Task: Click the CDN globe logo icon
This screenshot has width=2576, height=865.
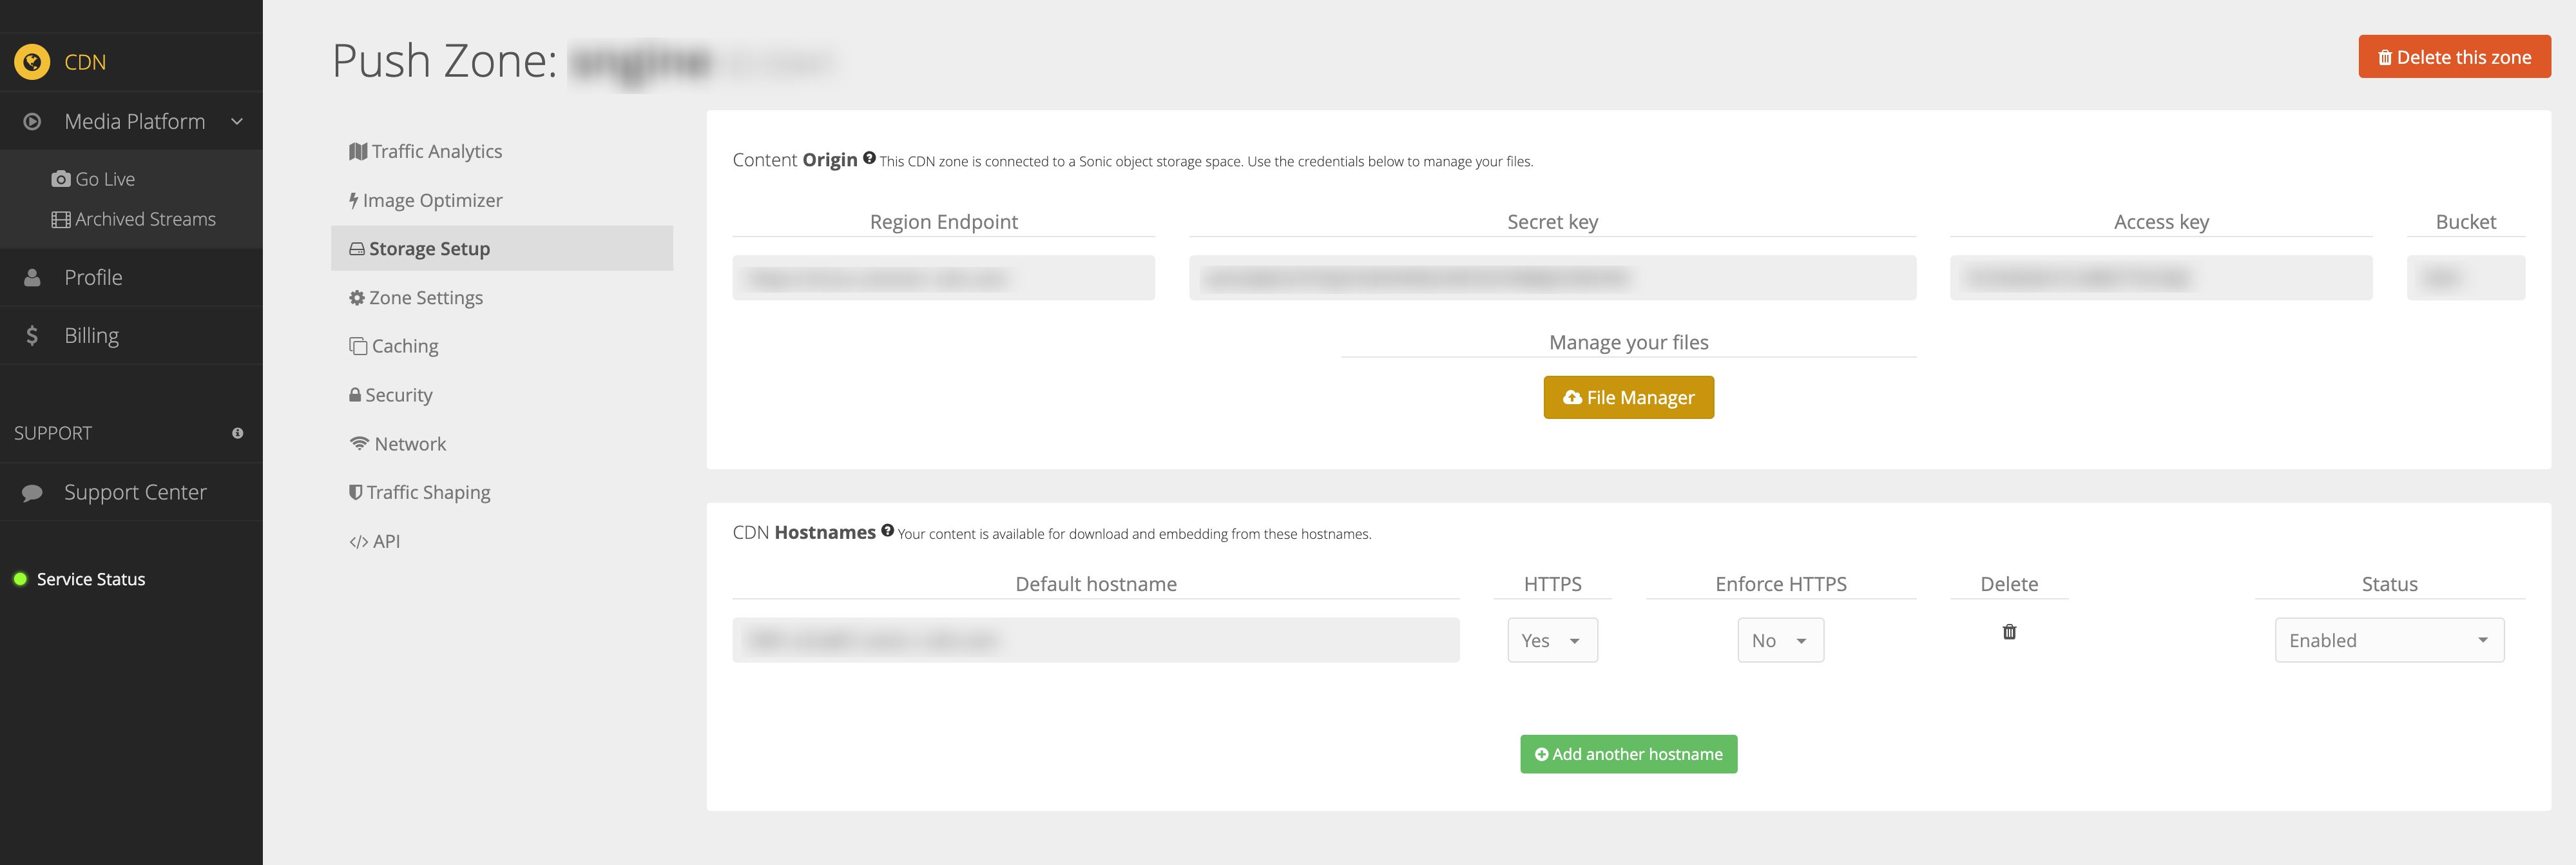Action: pyautogui.click(x=32, y=62)
